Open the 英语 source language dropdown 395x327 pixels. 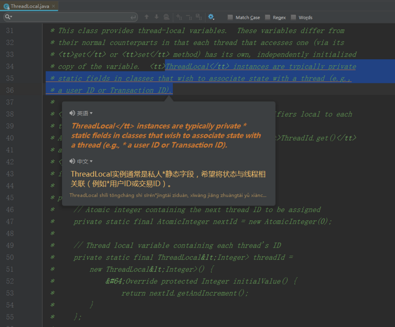(85, 114)
